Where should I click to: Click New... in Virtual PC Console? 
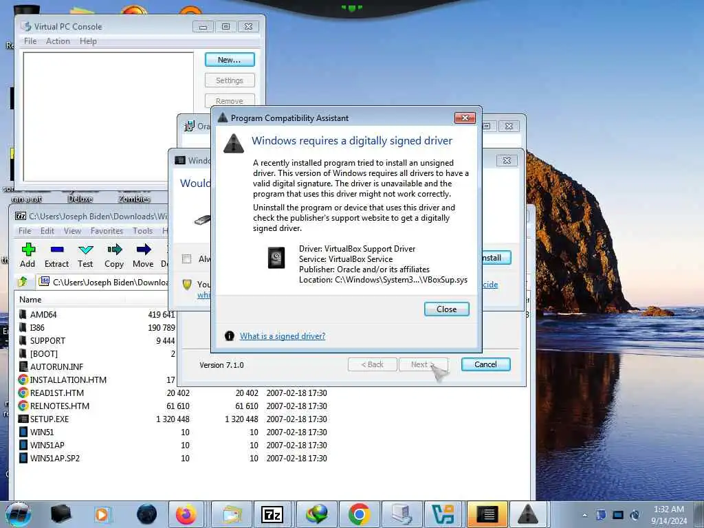click(x=230, y=60)
